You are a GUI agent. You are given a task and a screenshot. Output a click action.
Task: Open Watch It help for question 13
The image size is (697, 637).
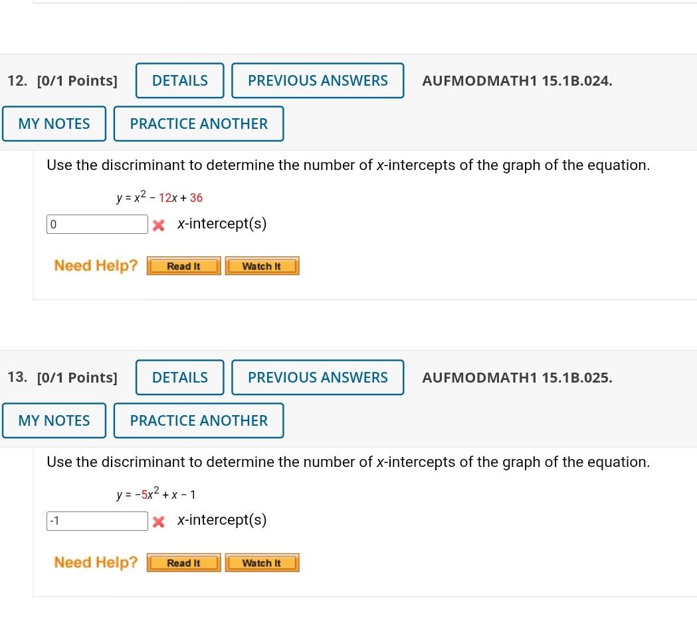point(262,563)
